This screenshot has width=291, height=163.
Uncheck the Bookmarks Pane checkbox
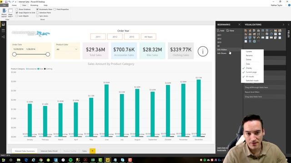pyautogui.click(x=37, y=9)
